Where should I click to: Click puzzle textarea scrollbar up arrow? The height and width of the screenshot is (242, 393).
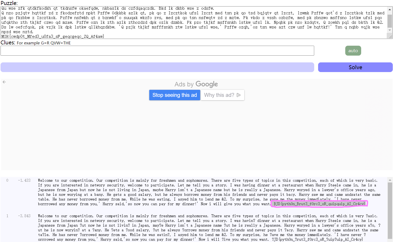click(x=390, y=9)
